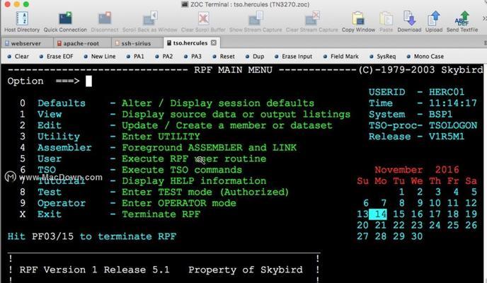This screenshot has width=487, height=283.
Task: Click the Disconnect toolbar icon
Action: point(105,18)
